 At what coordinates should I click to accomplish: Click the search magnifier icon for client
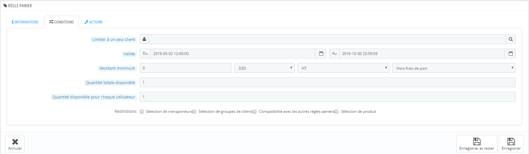click(x=511, y=39)
